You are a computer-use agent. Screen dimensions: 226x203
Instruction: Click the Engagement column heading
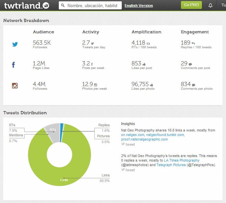pos(195,32)
